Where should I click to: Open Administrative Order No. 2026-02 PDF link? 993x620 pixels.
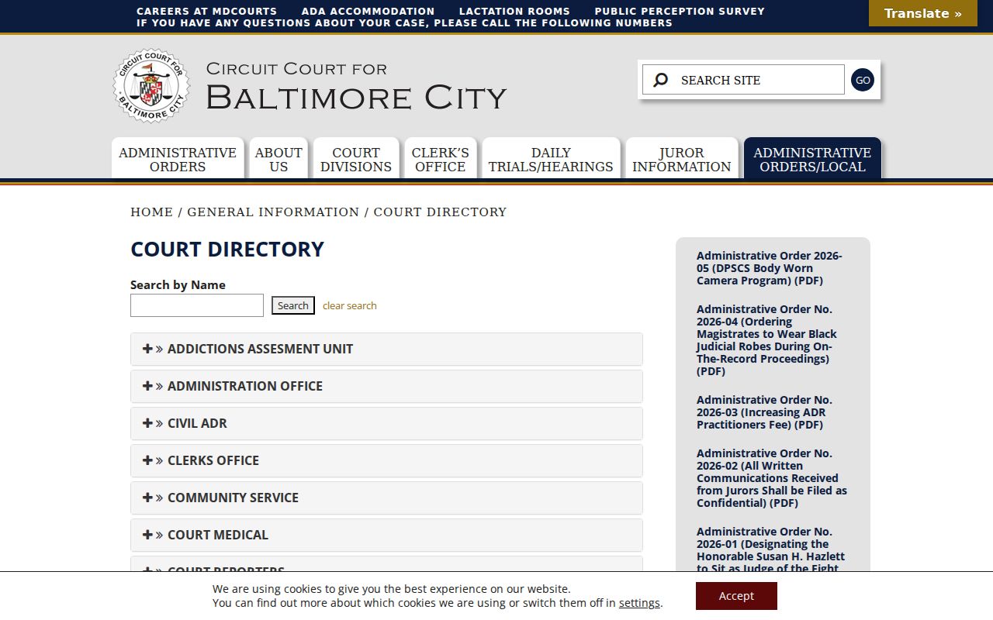point(772,478)
